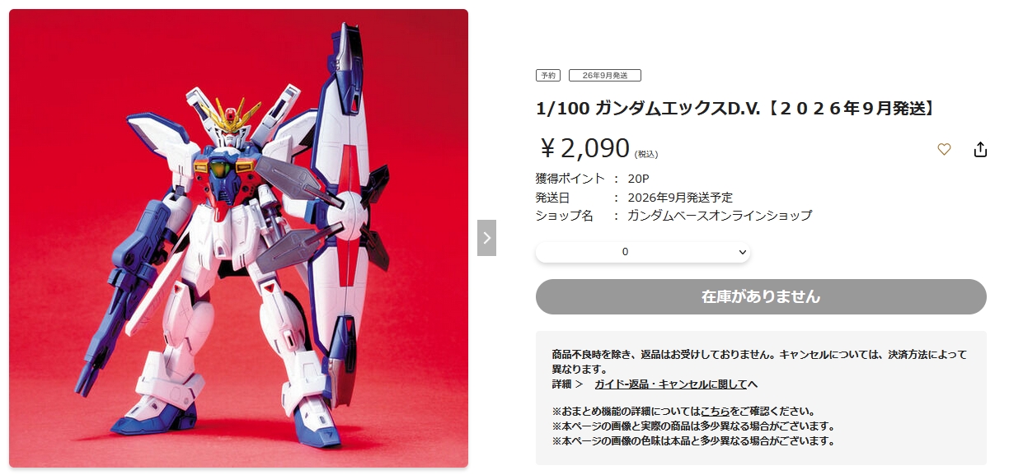
Task: Open the ガイド-返品・キャンセルに関して link
Action: [x=676, y=384]
